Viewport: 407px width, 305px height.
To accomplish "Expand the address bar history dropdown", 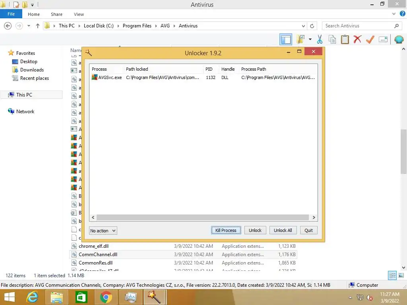I will point(303,26).
